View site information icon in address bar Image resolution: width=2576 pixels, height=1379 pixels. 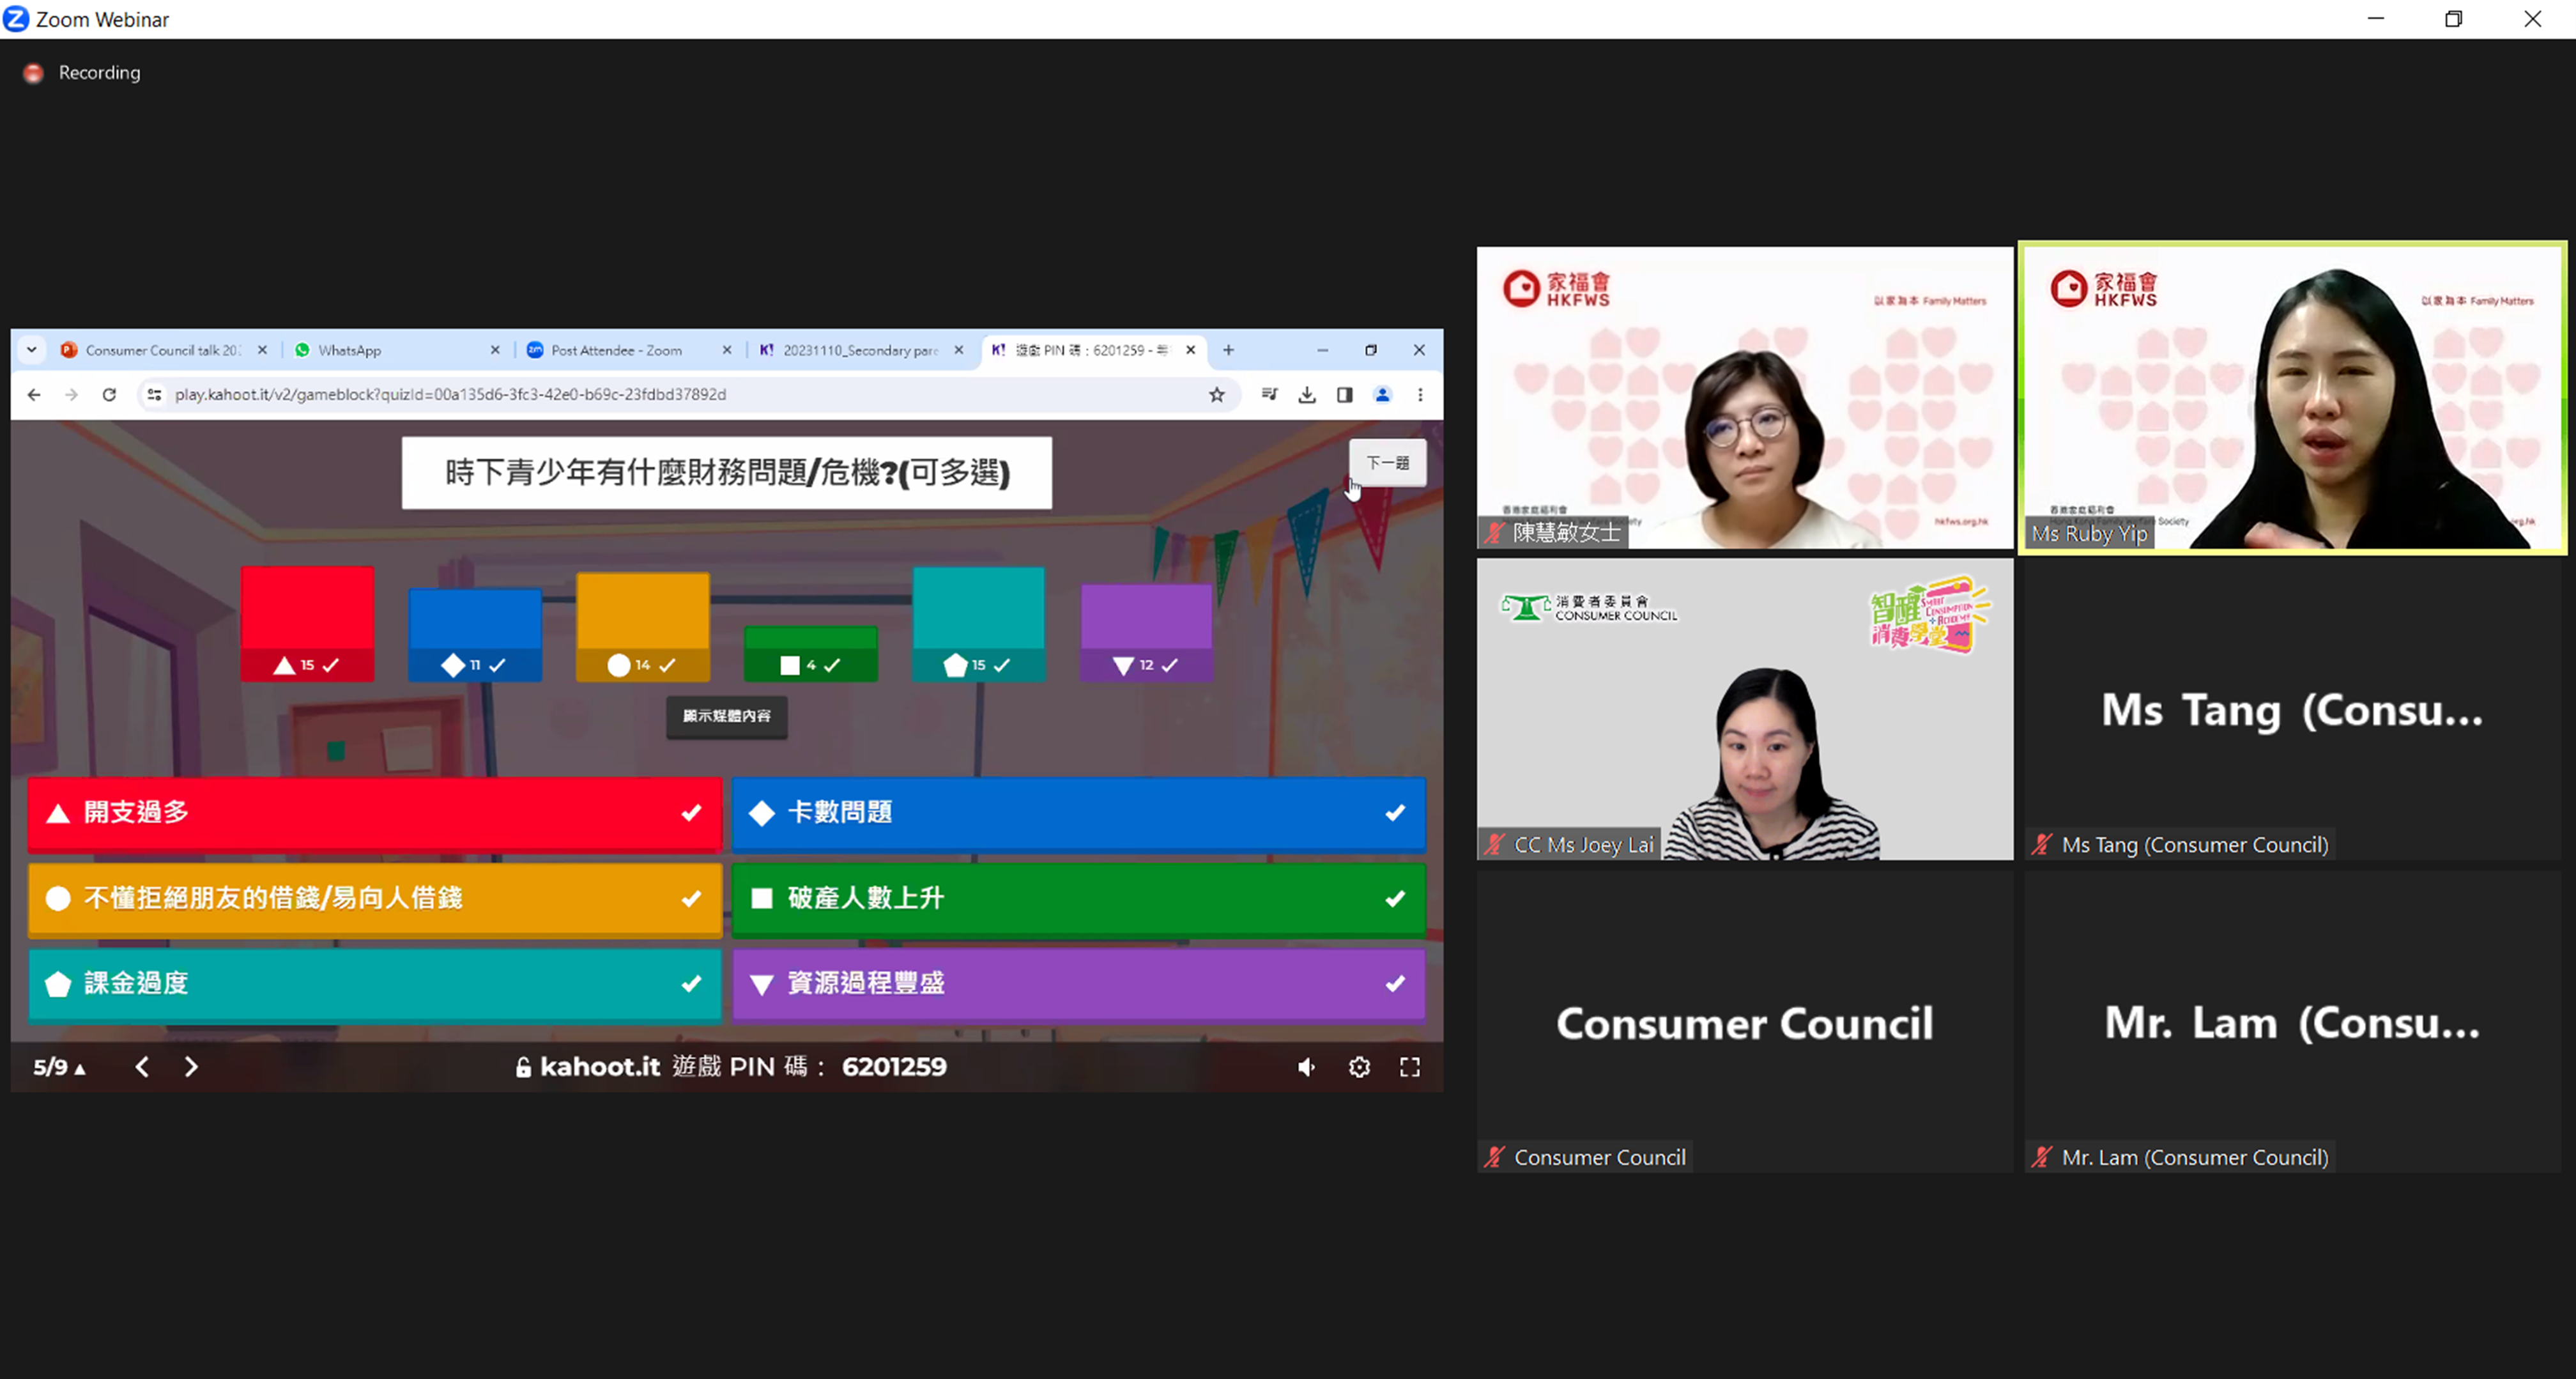[x=154, y=395]
